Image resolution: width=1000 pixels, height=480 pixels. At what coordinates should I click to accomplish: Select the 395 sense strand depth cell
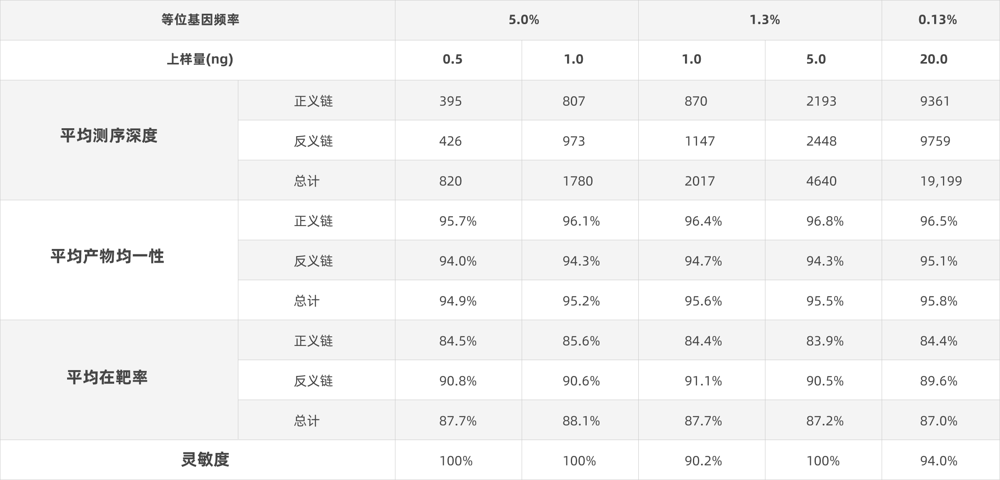(x=450, y=101)
